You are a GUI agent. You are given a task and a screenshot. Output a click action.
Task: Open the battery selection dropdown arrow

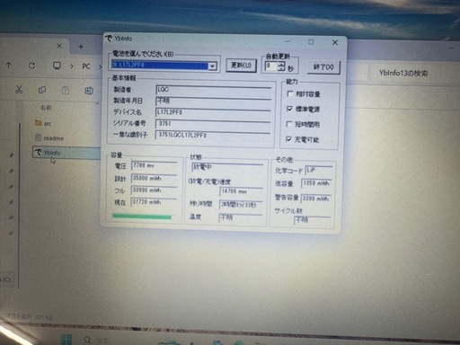[212, 66]
